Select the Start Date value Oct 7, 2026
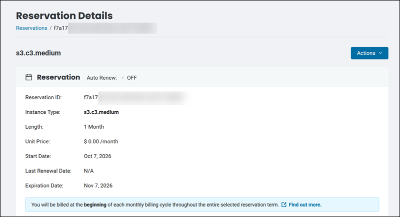Screen dimensions: 400x217 pos(97,156)
